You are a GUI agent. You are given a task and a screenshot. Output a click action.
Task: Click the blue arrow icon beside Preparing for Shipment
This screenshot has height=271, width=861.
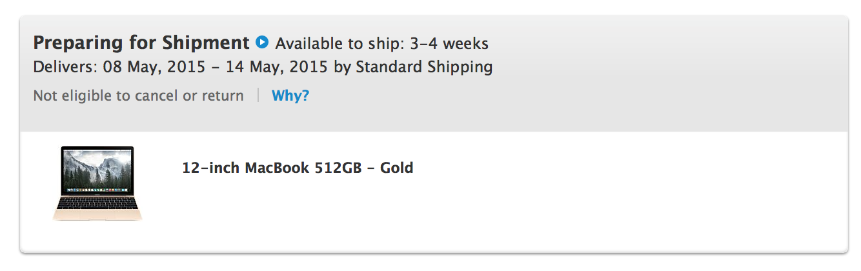click(261, 43)
